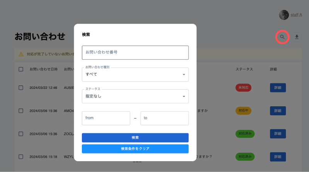Click the download icon button
This screenshot has height=172, width=309.
(297, 37)
